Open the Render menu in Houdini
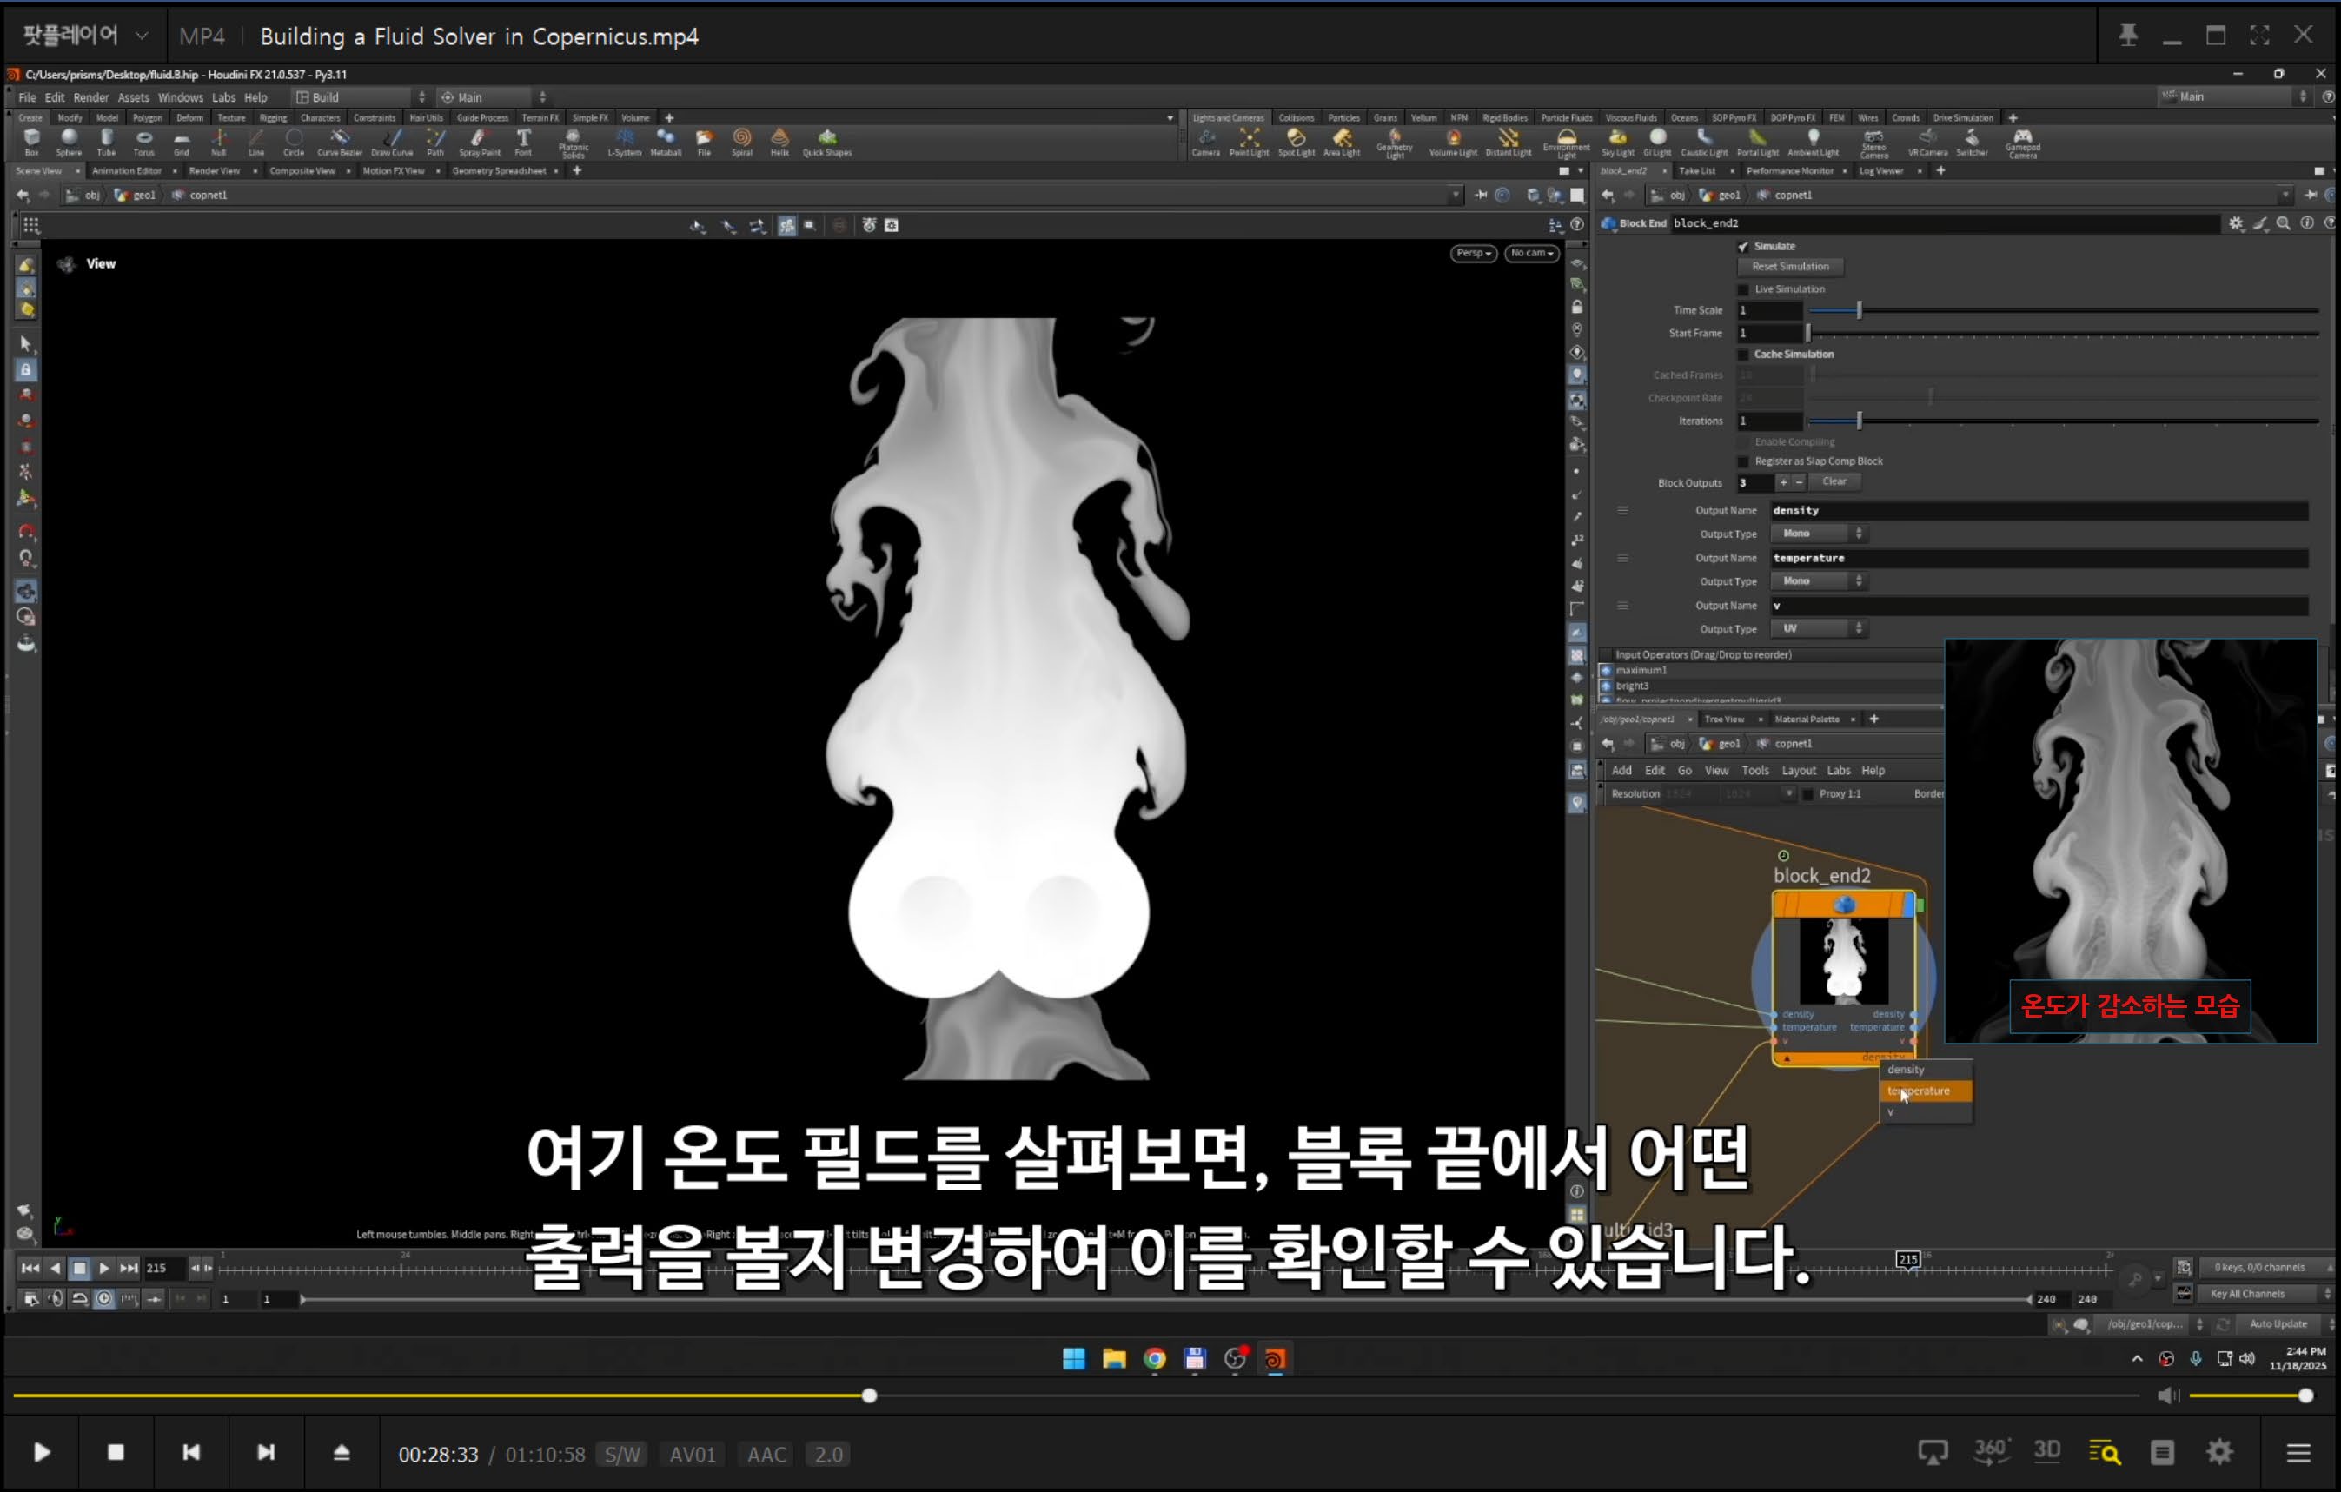This screenshot has width=2341, height=1492. 91,97
